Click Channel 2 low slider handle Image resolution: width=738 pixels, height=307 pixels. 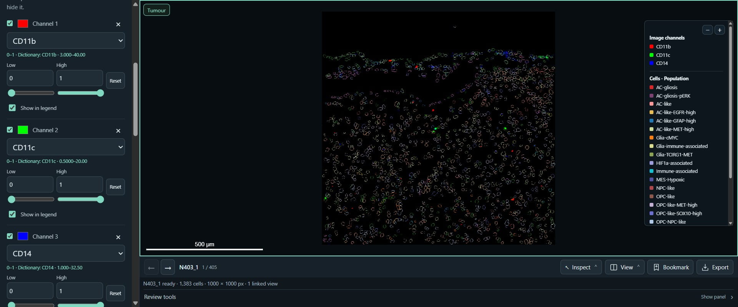pos(12,199)
